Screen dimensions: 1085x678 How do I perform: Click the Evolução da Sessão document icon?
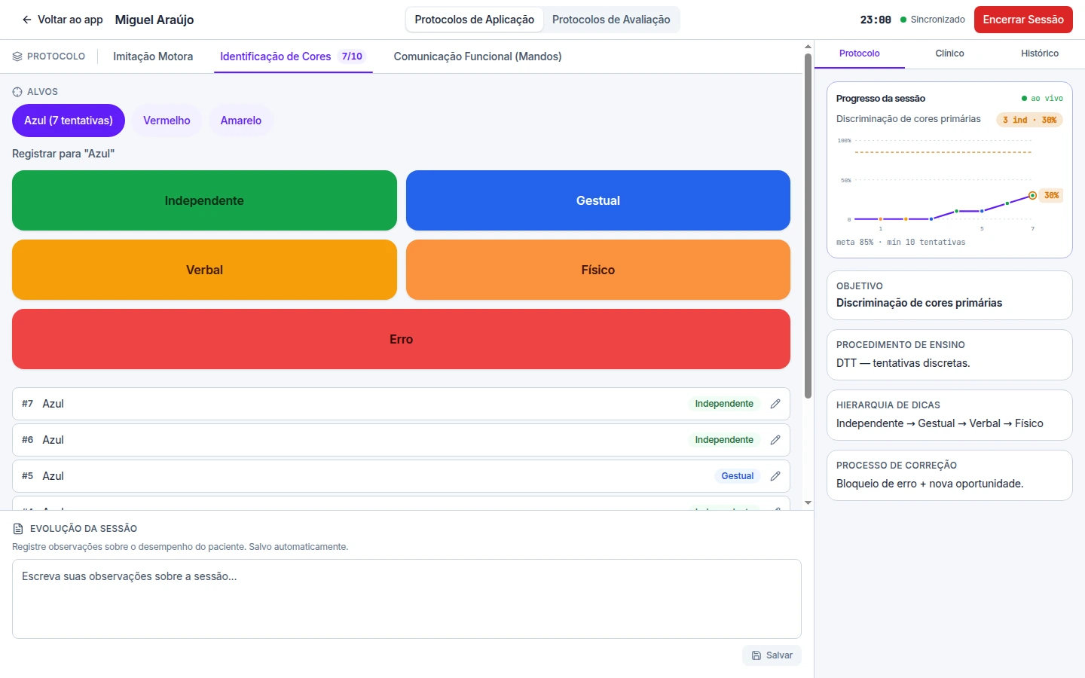pyautogui.click(x=18, y=529)
